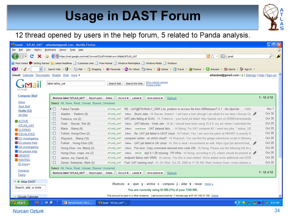Viewport: 290px width, 218px height.
Task: Open the Tools menu
Action: pos(72,50)
